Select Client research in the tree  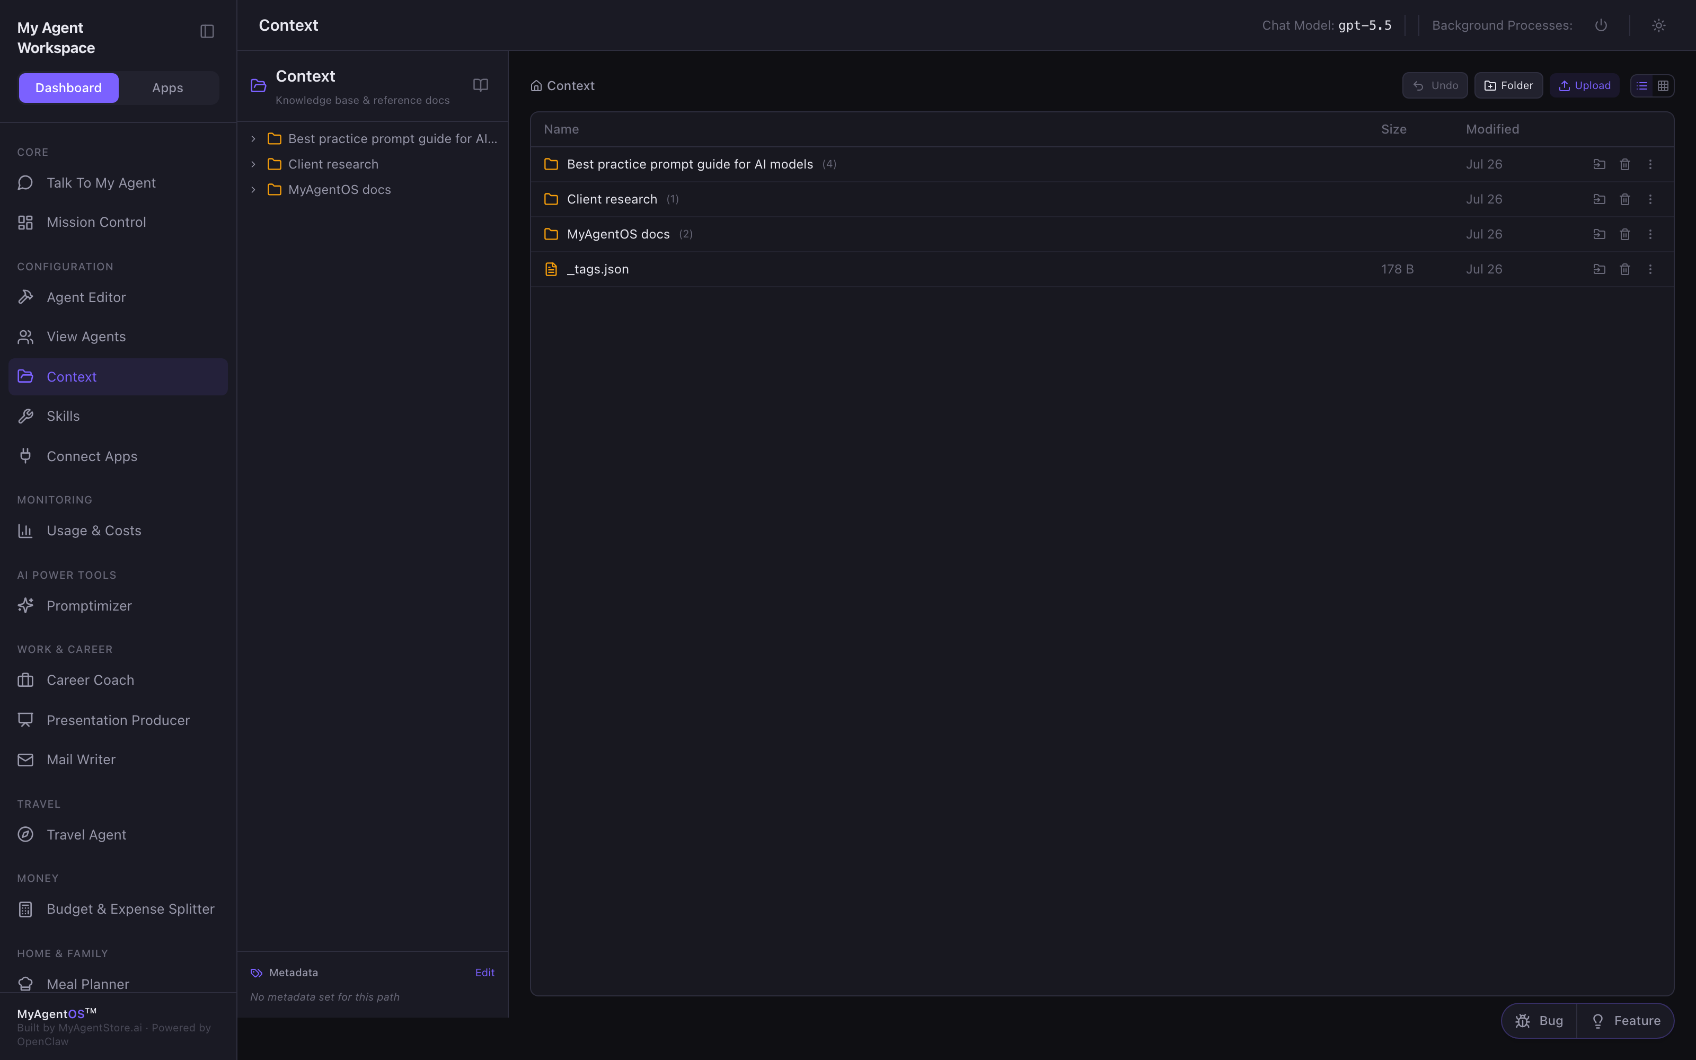333,164
